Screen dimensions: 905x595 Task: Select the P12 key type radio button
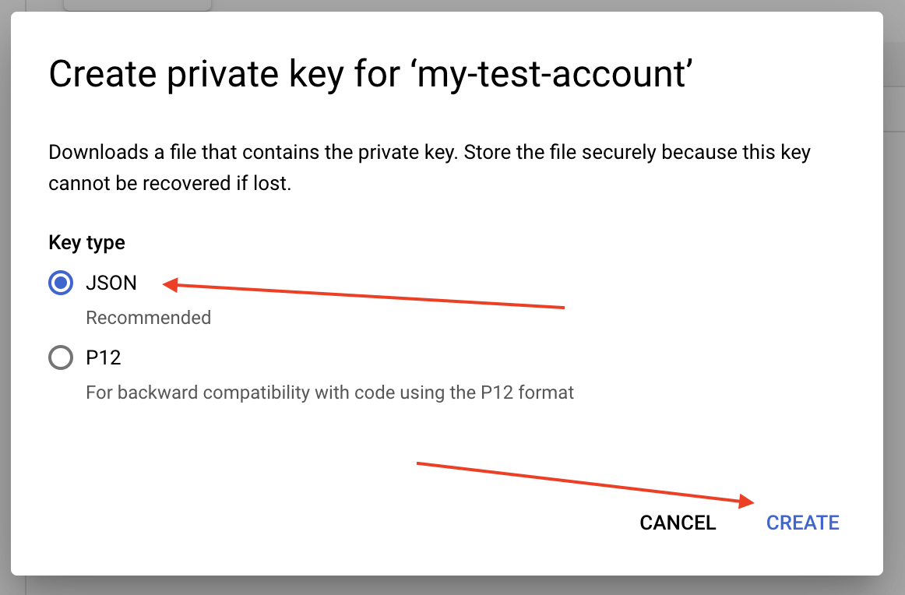[x=61, y=358]
